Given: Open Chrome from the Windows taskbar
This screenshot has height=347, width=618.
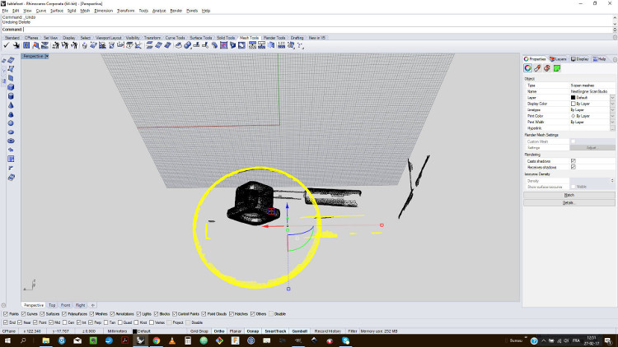Looking at the screenshot, I should 157,340.
